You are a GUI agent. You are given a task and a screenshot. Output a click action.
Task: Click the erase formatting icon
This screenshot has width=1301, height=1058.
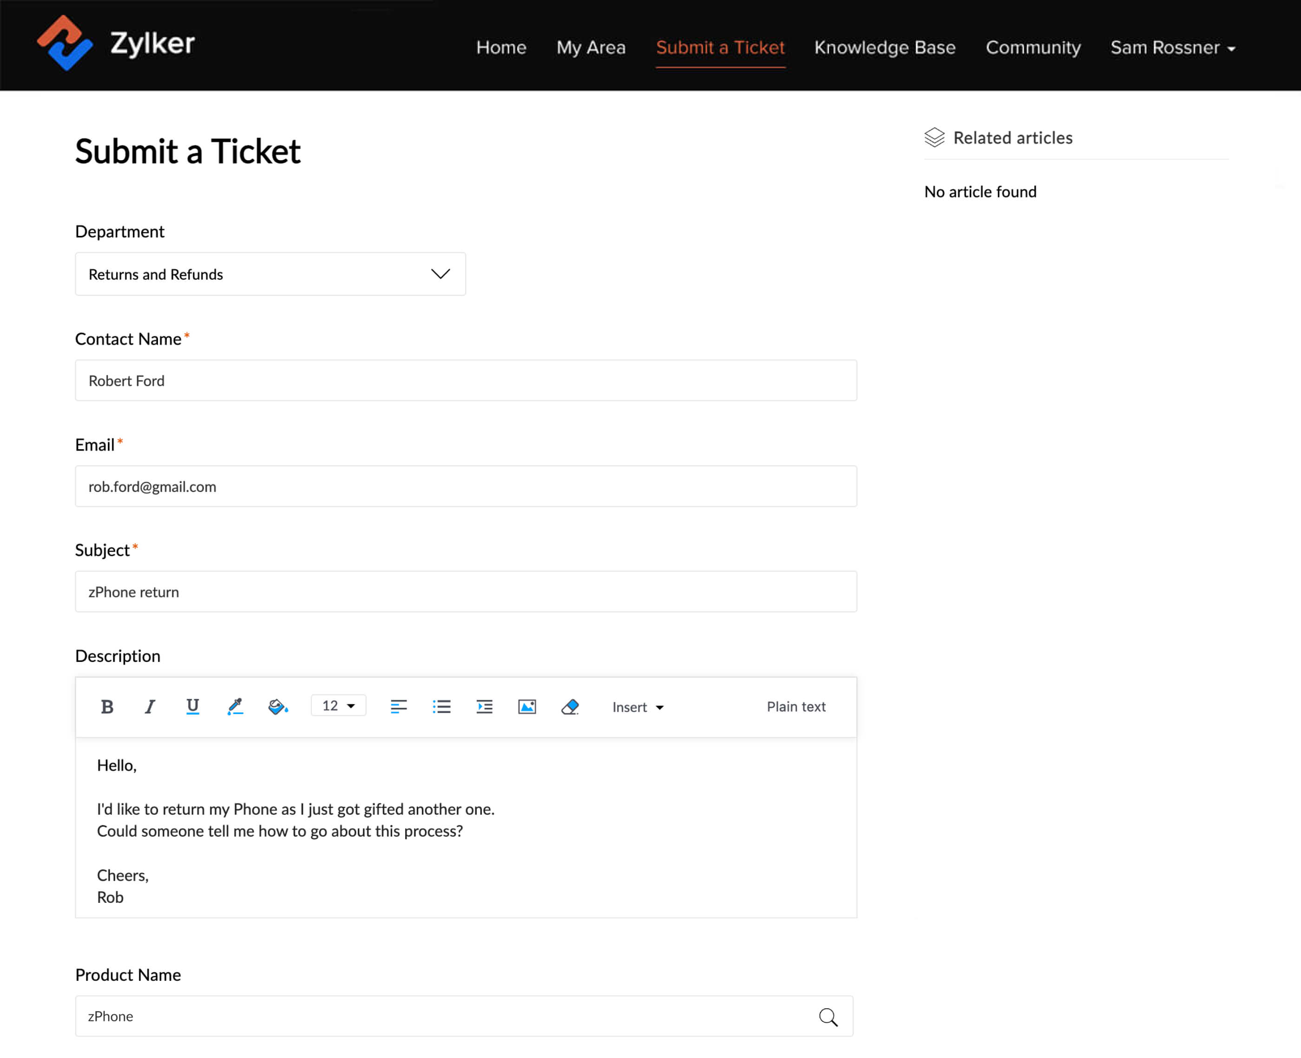tap(569, 706)
